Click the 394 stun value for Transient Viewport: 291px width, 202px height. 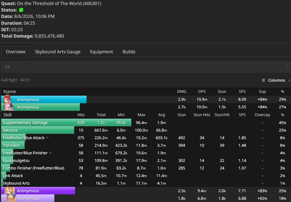click(181, 145)
